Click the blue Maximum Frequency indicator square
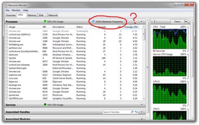 click(93, 22)
